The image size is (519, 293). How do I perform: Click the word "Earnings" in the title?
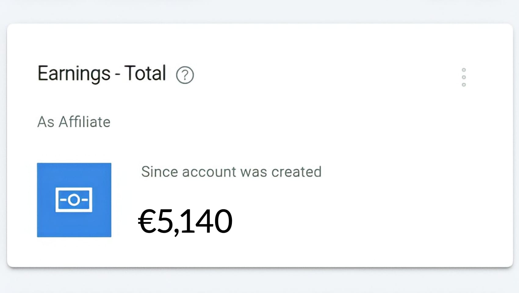click(x=74, y=74)
